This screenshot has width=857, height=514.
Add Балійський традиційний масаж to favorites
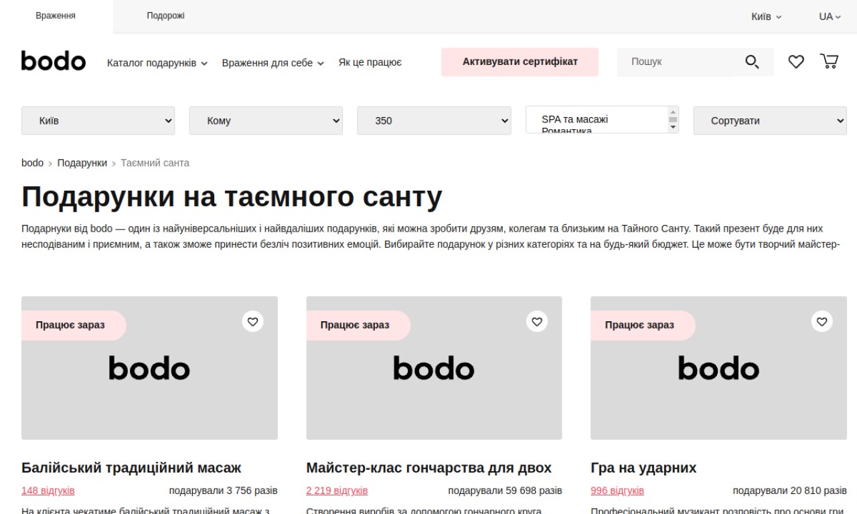click(252, 321)
